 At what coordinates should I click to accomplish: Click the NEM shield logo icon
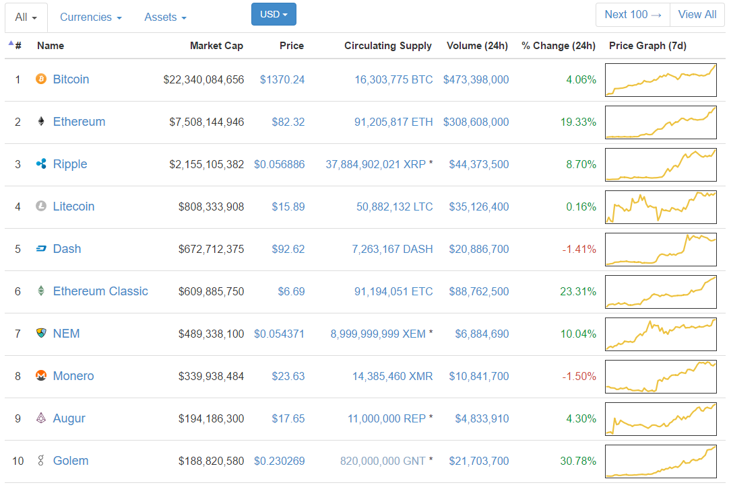(41, 333)
